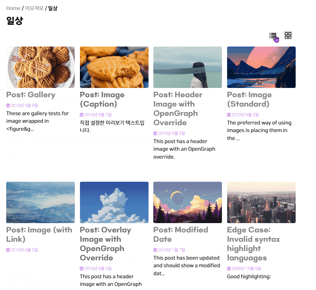The image size is (316, 290).
Task: Switch to list view layout icon
Action: click(x=273, y=36)
